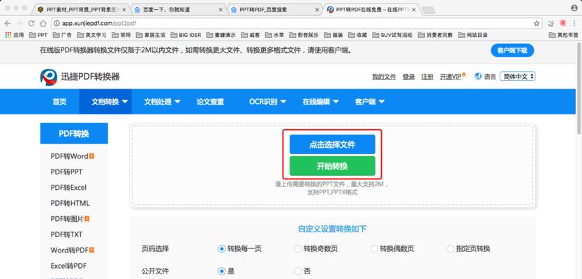Image resolution: width=582 pixels, height=279 pixels.
Task: Expand the OCR识别 nav menu
Action: point(267,102)
